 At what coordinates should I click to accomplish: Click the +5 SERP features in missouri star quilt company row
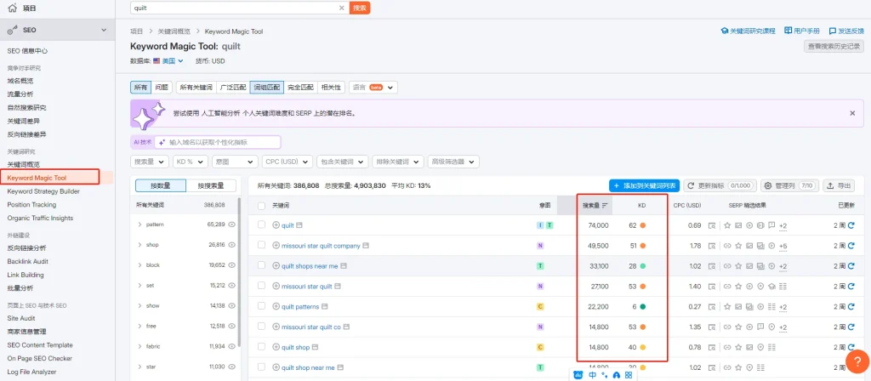pyautogui.click(x=783, y=246)
